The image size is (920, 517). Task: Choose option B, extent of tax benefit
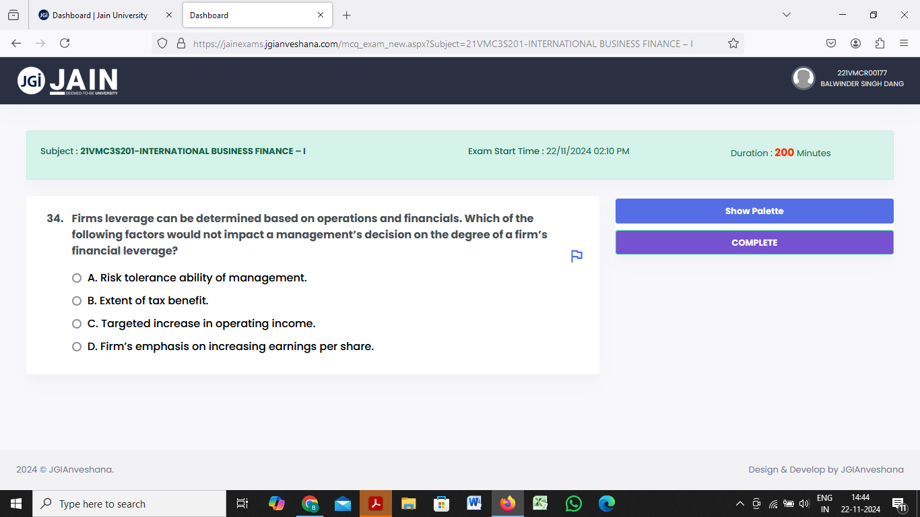(76, 300)
